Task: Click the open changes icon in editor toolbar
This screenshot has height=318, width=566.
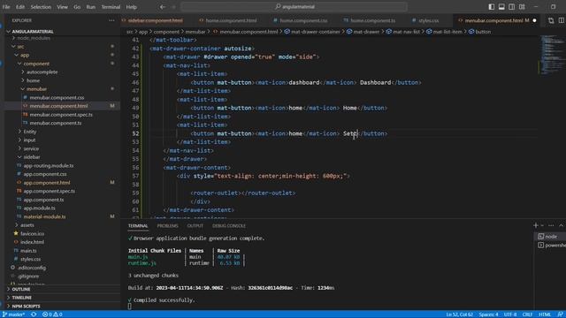Action: [551, 20]
